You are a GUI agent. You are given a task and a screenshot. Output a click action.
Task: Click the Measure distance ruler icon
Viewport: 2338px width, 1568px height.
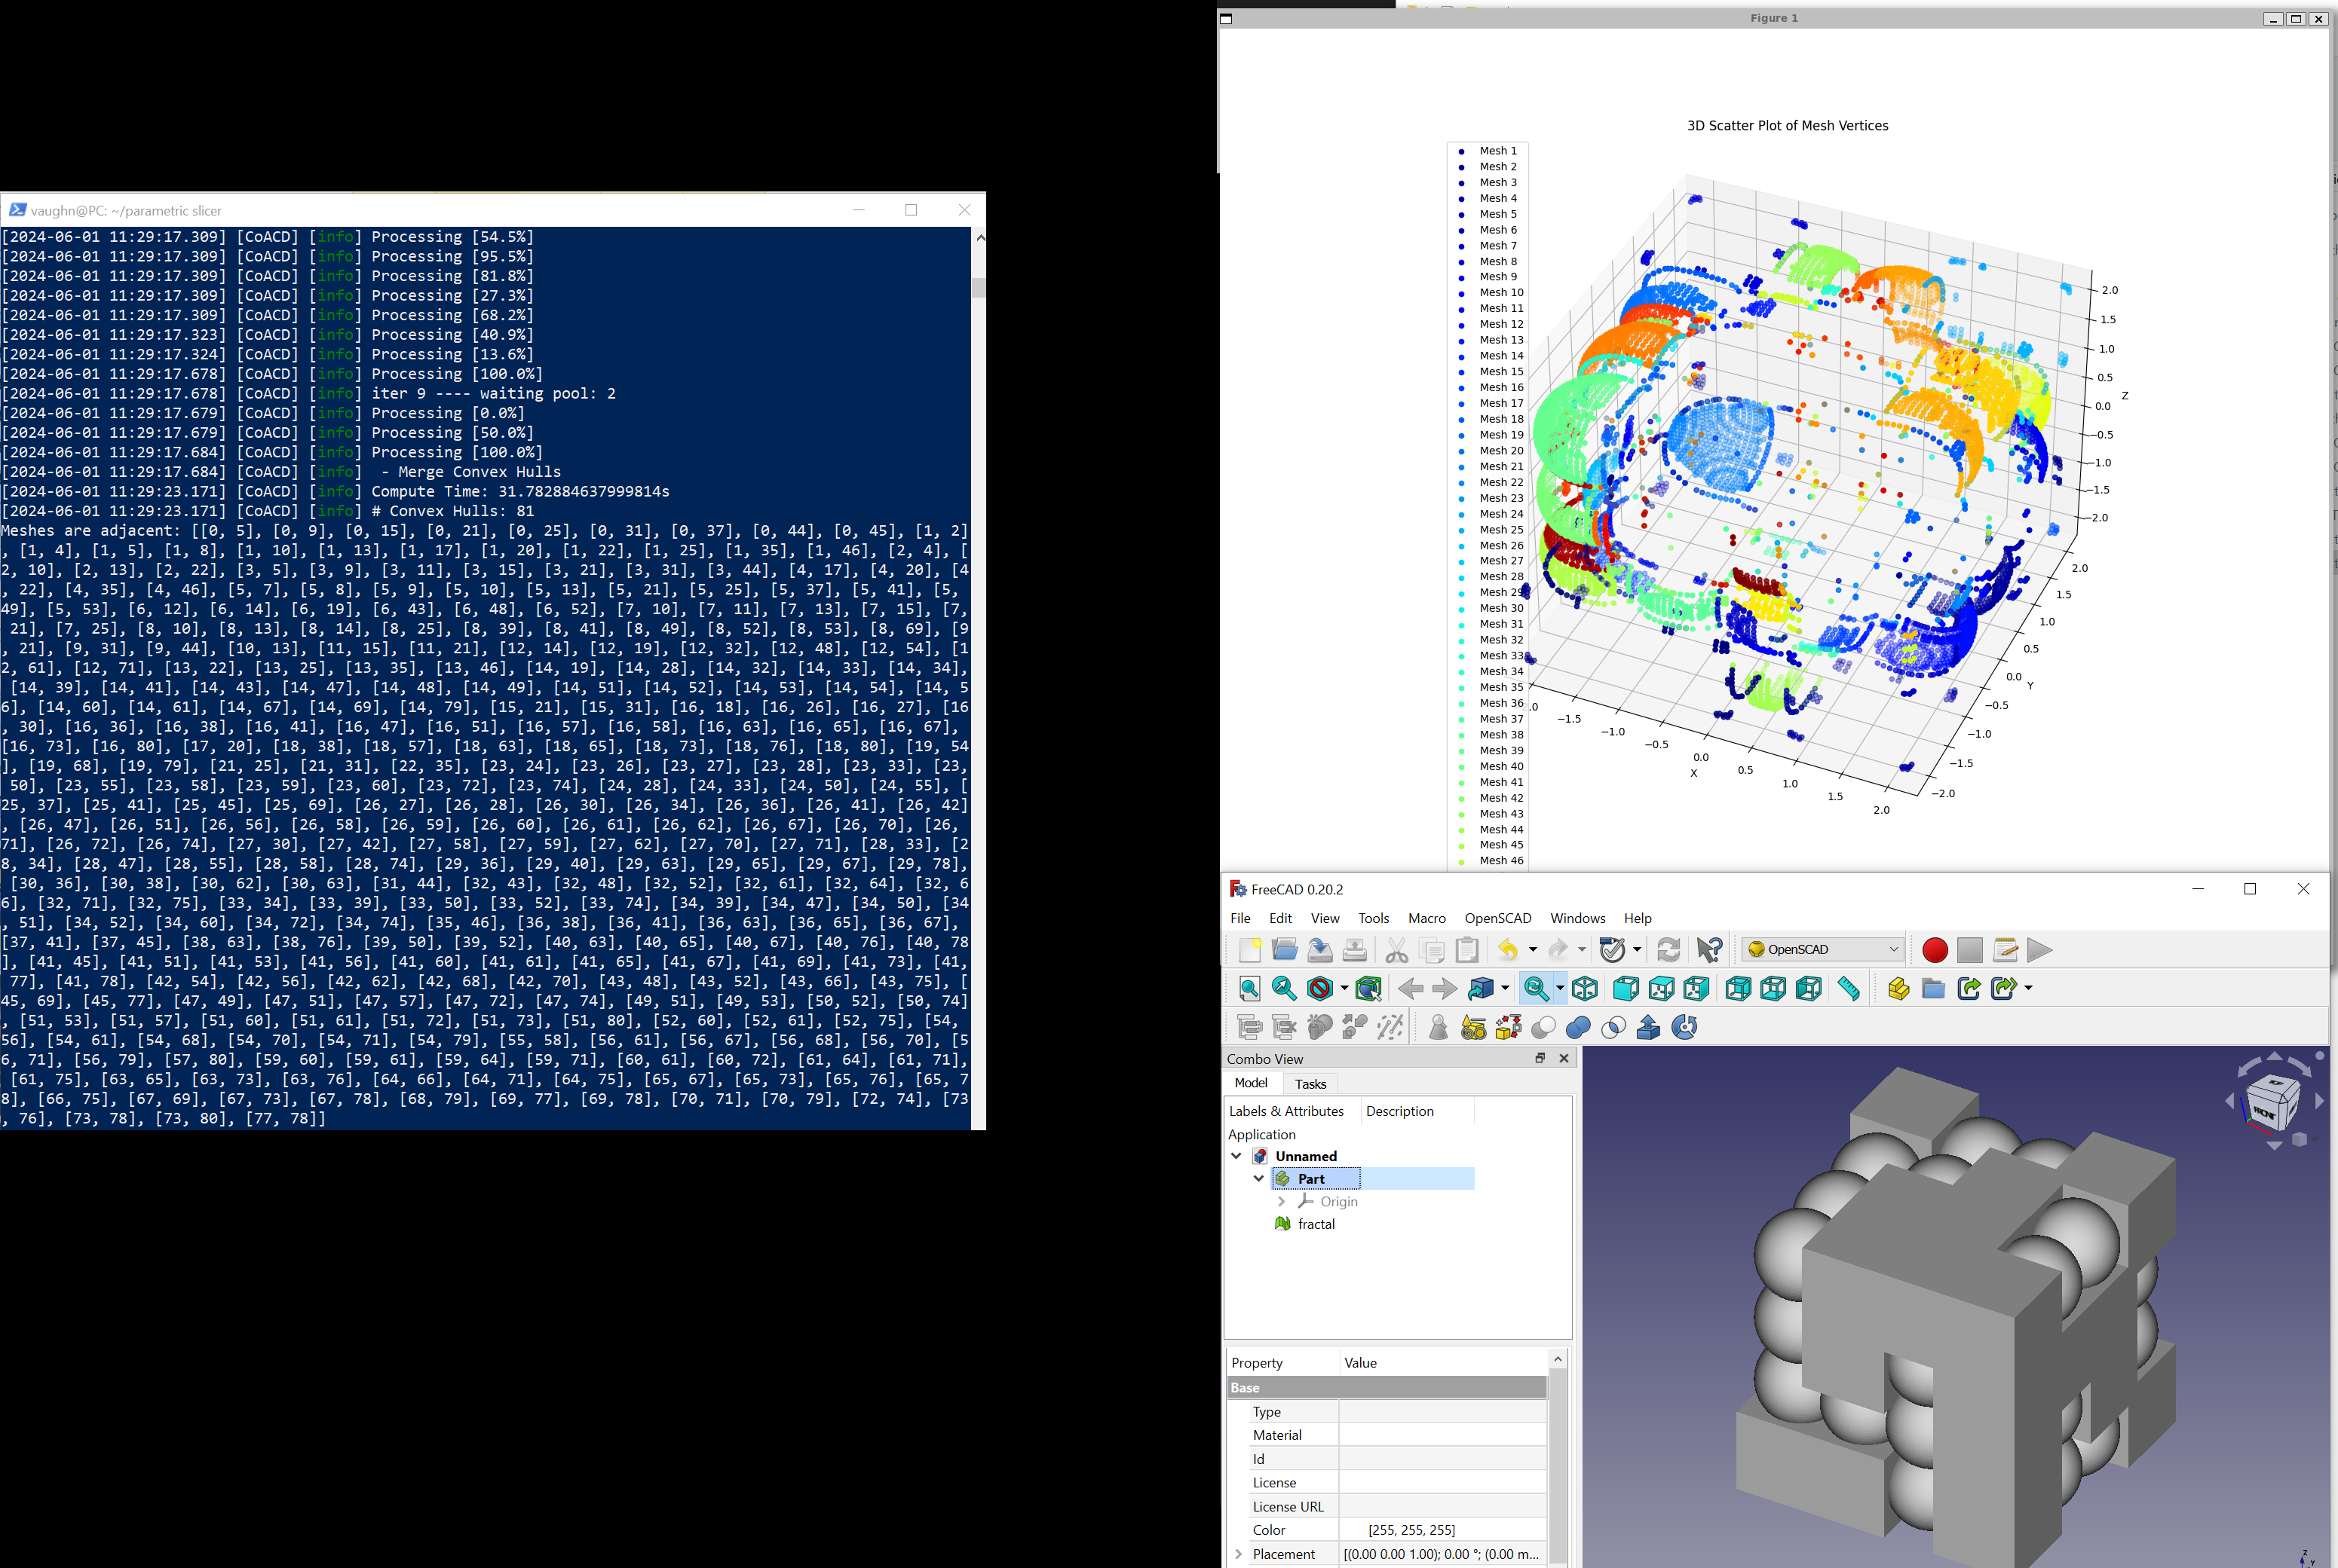(x=1849, y=989)
